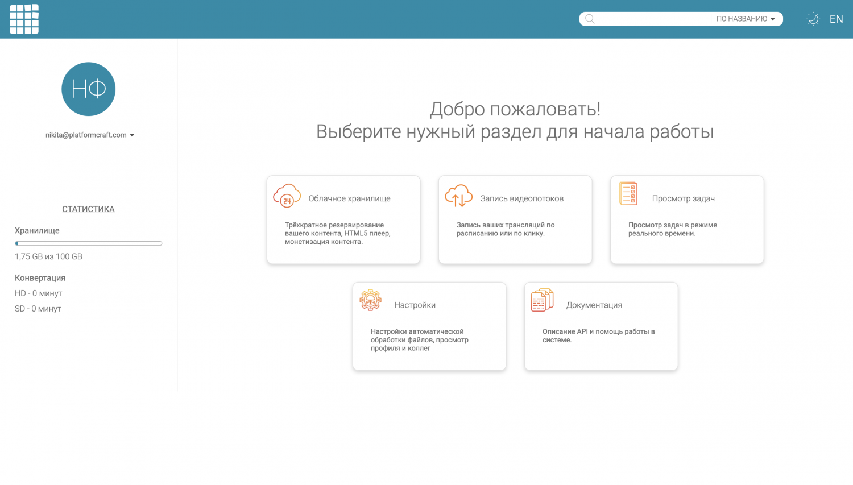Go to the Документация card title

tap(594, 305)
